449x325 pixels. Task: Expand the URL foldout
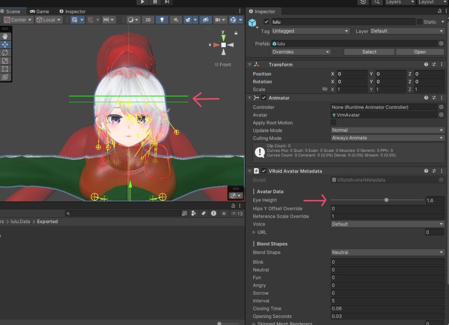pyautogui.click(x=254, y=232)
